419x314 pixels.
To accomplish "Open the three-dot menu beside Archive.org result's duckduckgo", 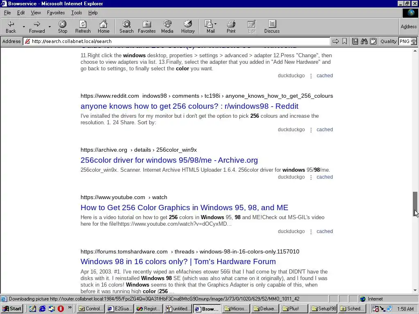I will pyautogui.click(x=311, y=177).
